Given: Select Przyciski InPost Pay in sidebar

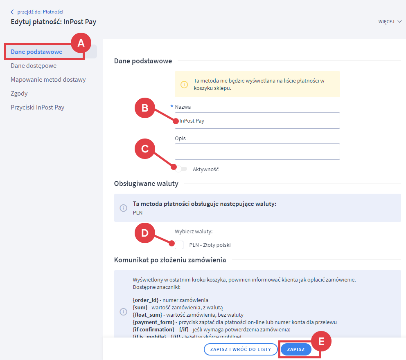Looking at the screenshot, I should pos(38,107).
